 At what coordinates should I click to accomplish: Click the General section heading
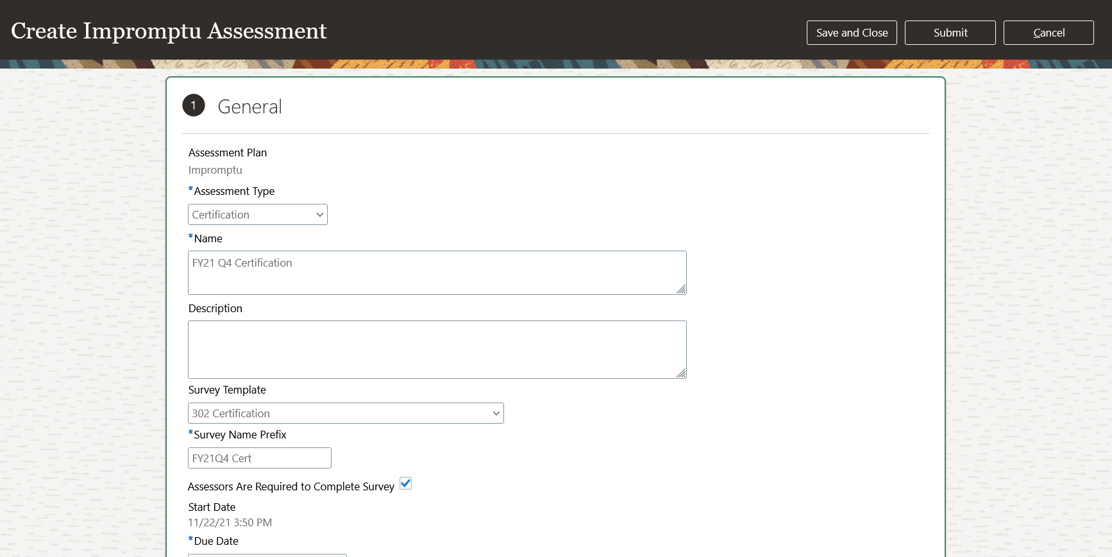click(249, 106)
